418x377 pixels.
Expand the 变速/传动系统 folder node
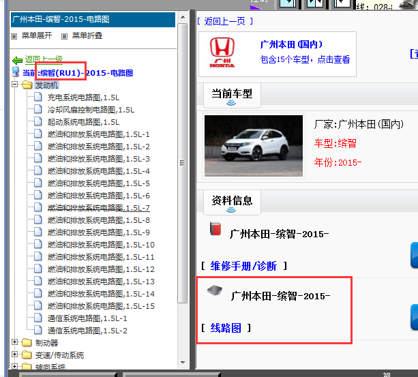coord(15,355)
